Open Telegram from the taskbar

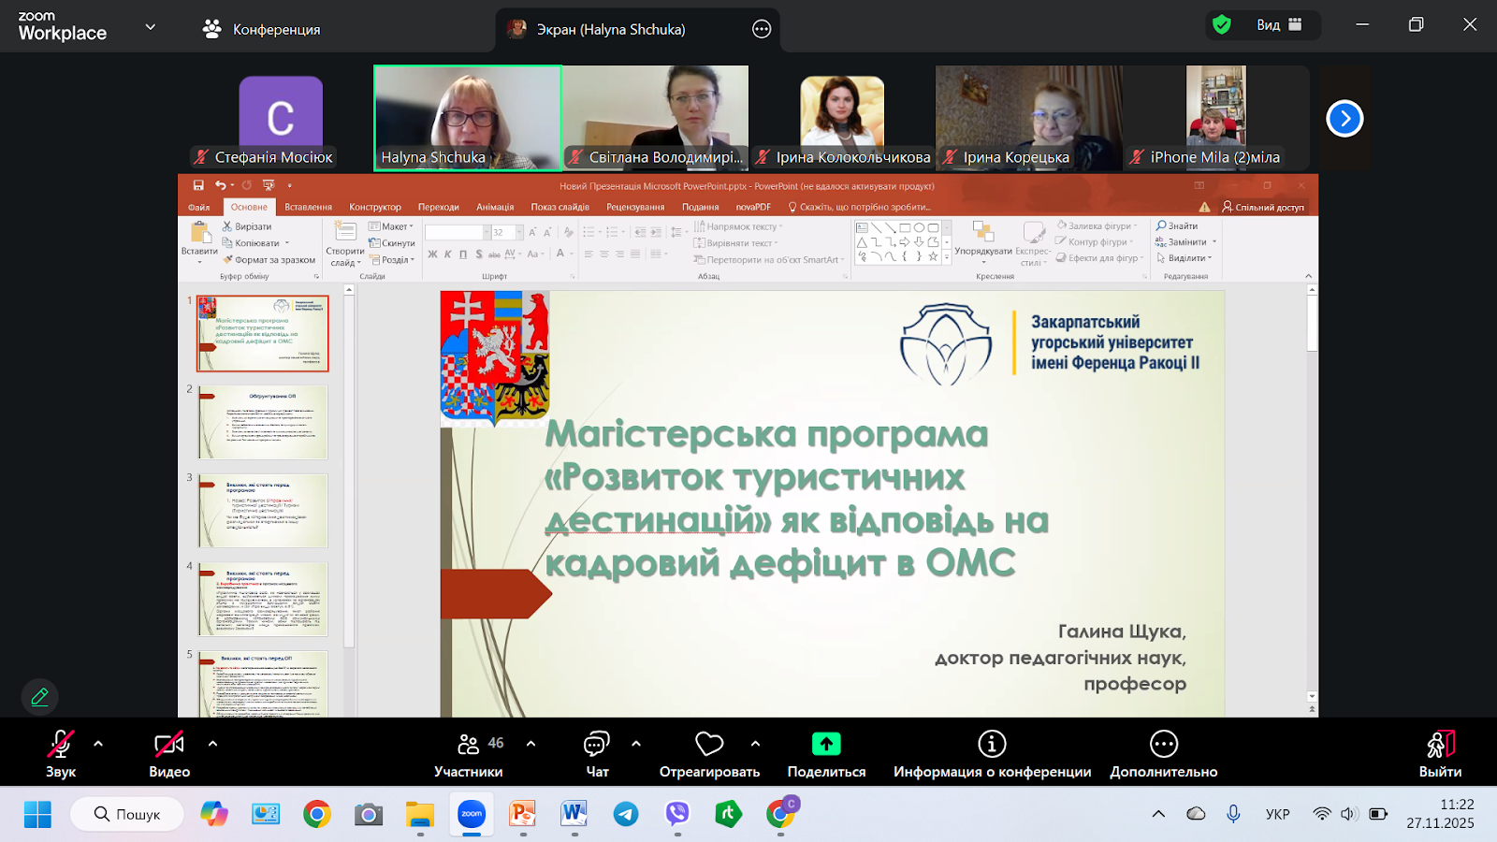click(626, 815)
